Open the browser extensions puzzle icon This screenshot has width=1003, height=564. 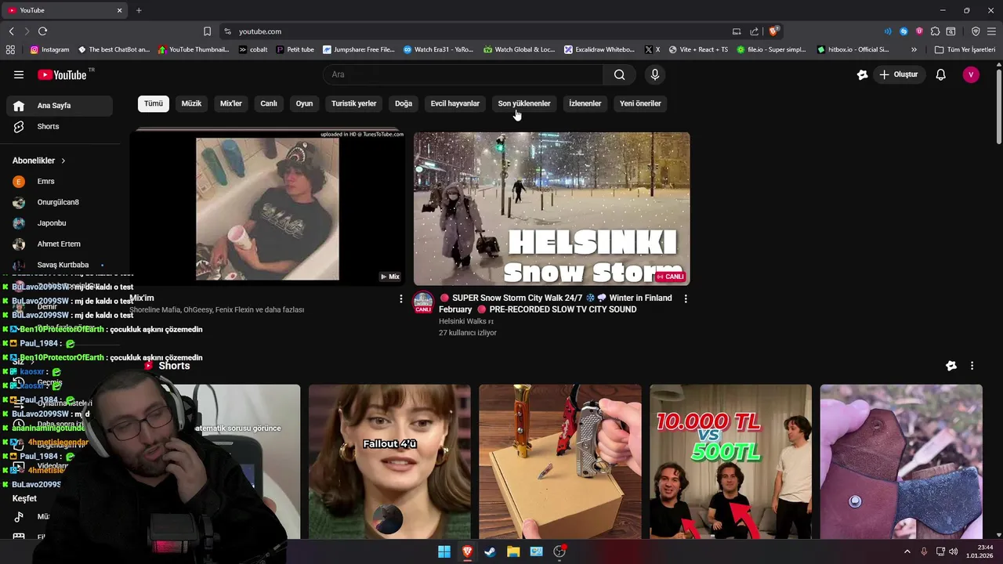935,31
